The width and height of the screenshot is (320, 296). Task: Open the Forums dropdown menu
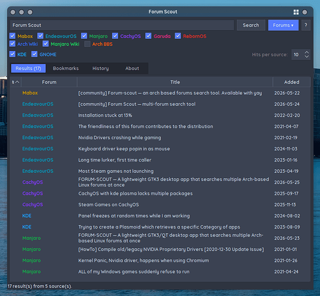pos(283,25)
